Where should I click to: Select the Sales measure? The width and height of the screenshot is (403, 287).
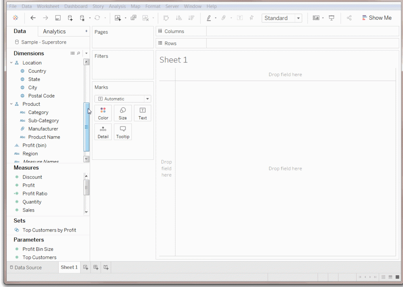[x=28, y=210]
